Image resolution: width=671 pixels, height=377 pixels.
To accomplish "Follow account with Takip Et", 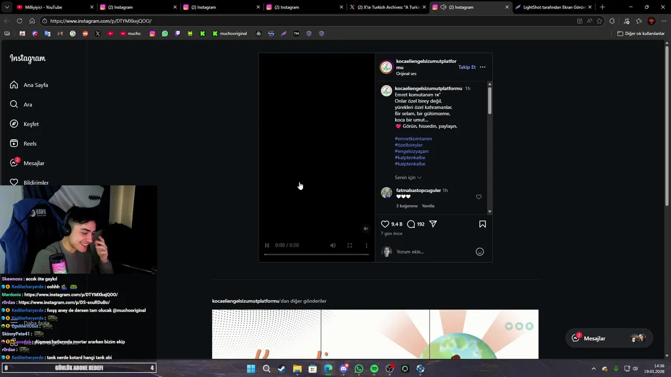I will coord(467,67).
